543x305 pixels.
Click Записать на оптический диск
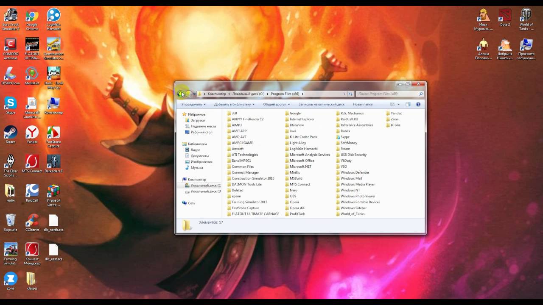pyautogui.click(x=321, y=104)
